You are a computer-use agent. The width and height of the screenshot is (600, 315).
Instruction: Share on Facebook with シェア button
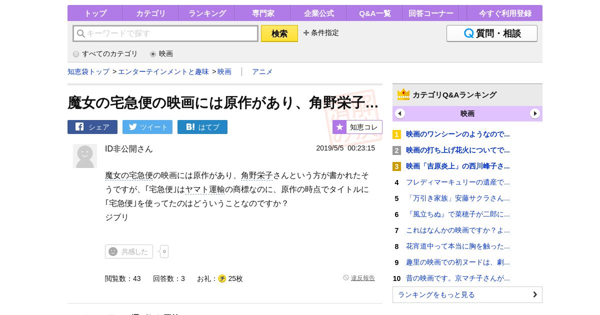click(x=92, y=127)
